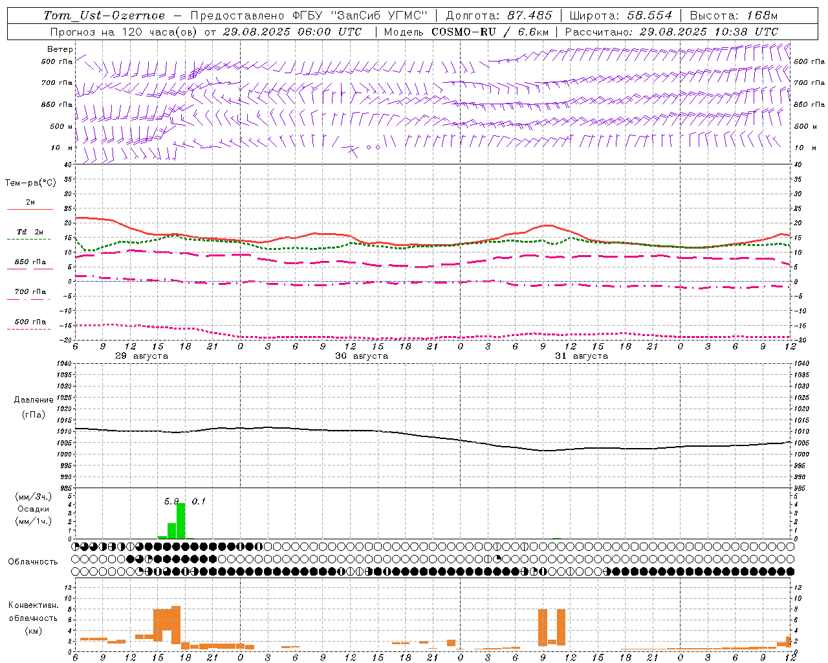
Task: Click the calm-wind circle markers at 10 м
Action: click(373, 147)
